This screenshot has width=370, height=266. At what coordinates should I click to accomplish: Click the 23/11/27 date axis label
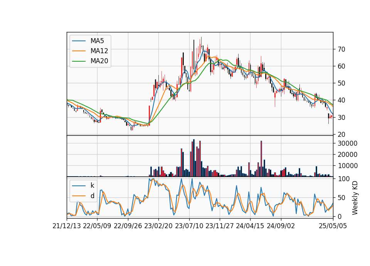pos(220,226)
